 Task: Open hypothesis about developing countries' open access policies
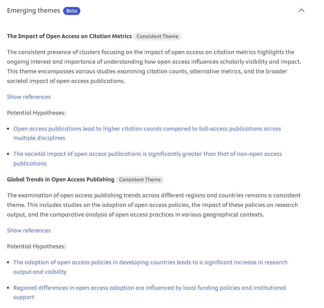[150, 262]
